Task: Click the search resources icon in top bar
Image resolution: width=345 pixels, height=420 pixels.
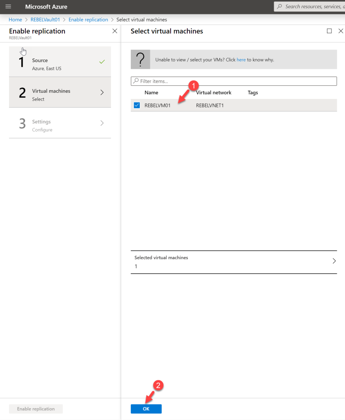Action: 279,6
